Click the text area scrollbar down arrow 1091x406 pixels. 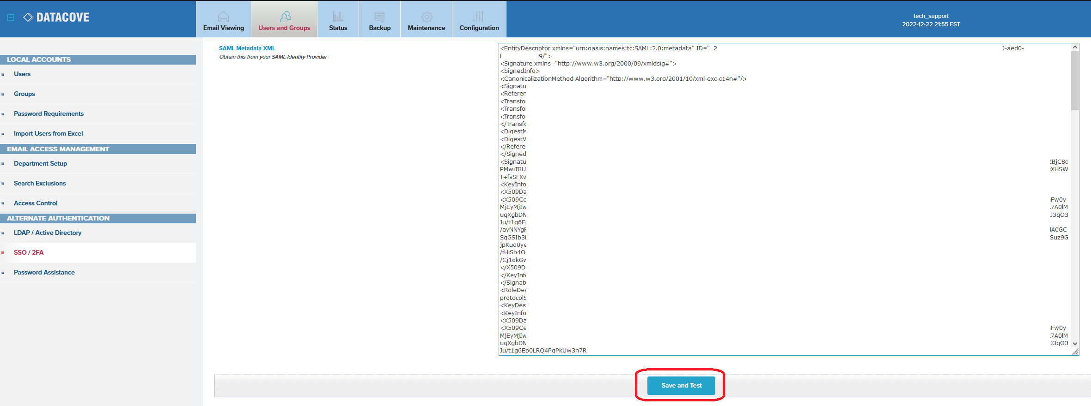(1075, 344)
